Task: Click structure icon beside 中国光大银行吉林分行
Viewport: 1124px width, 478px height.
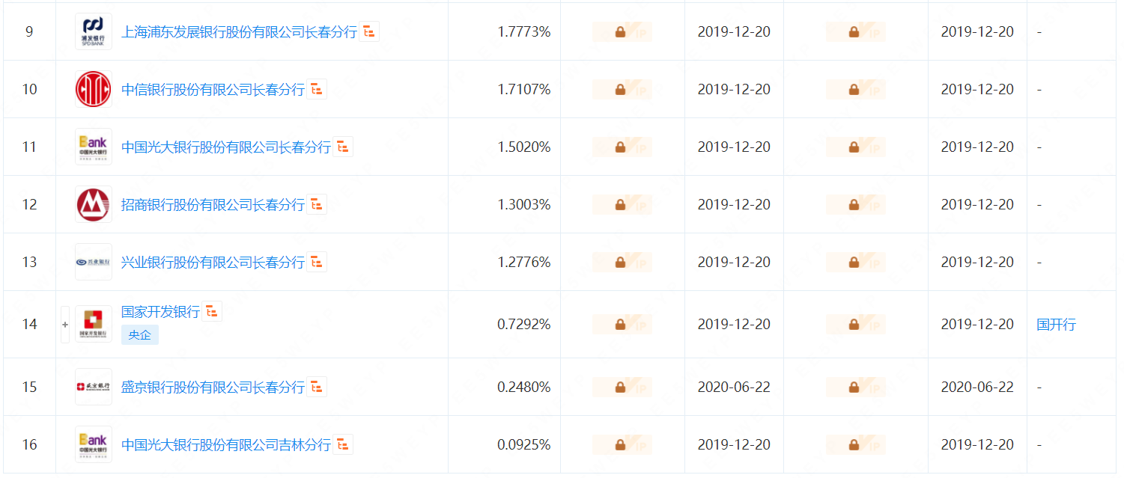Action: click(343, 444)
